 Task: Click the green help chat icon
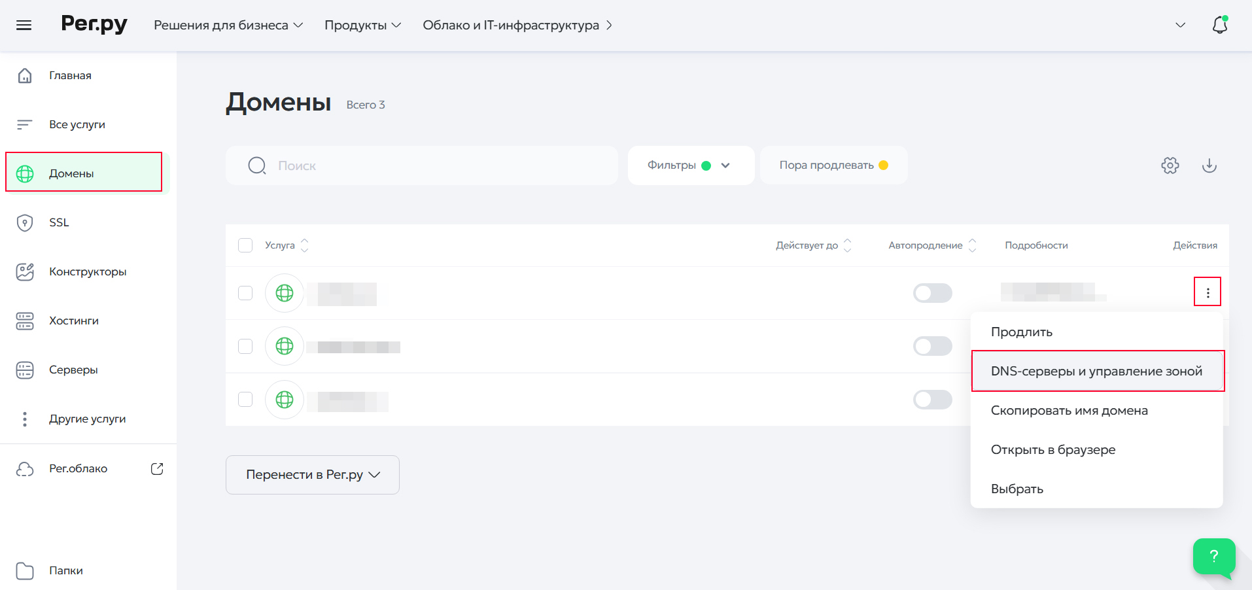(x=1213, y=556)
